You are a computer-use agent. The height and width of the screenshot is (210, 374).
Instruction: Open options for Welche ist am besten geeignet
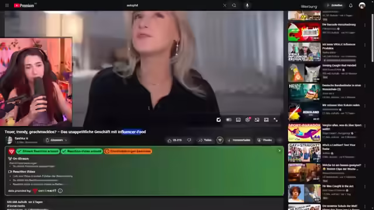tap(365, 166)
